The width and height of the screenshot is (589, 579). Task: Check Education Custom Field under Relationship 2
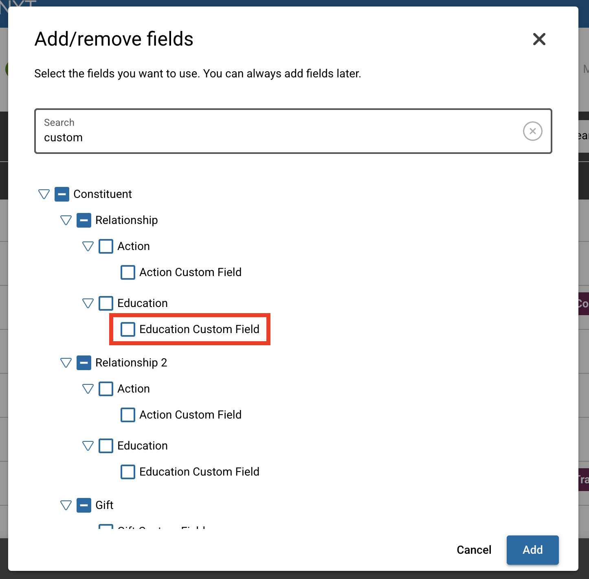point(128,472)
